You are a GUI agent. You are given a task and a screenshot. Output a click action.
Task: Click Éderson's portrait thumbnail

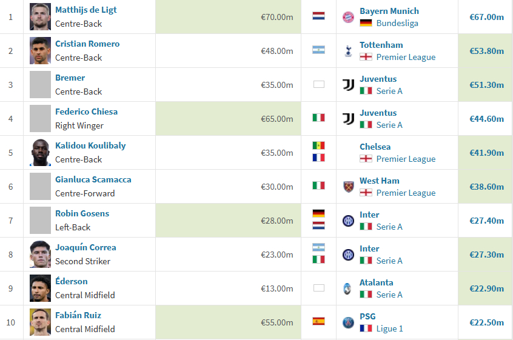40,288
